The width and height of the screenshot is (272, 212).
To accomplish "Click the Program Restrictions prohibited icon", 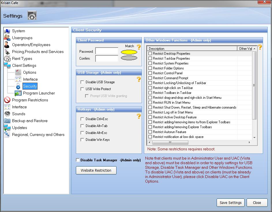I will click(7, 100).
